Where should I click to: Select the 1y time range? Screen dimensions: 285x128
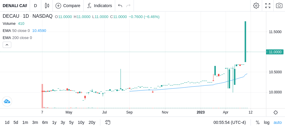point(54,122)
